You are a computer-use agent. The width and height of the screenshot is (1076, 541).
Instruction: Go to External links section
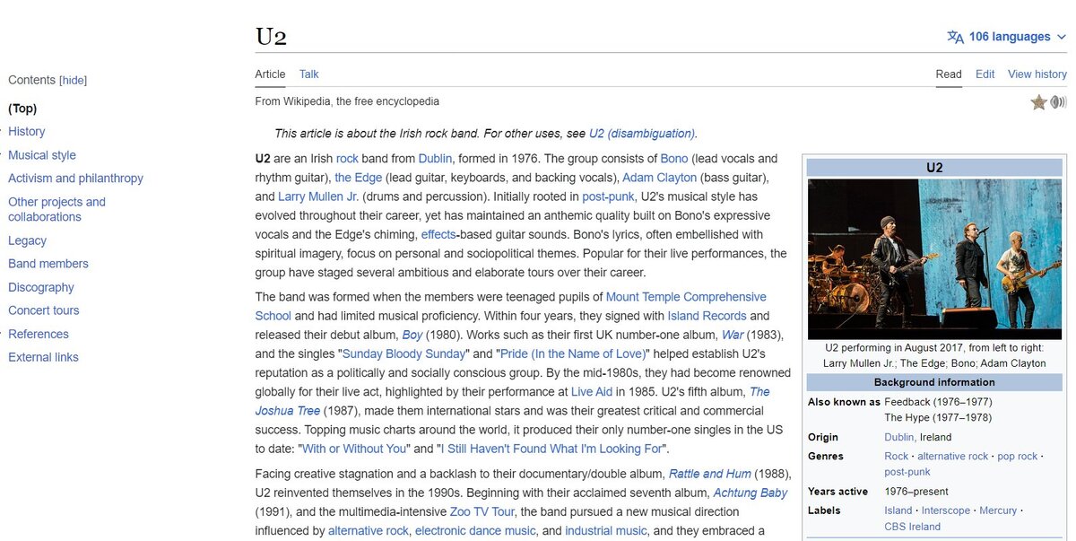pos(43,357)
